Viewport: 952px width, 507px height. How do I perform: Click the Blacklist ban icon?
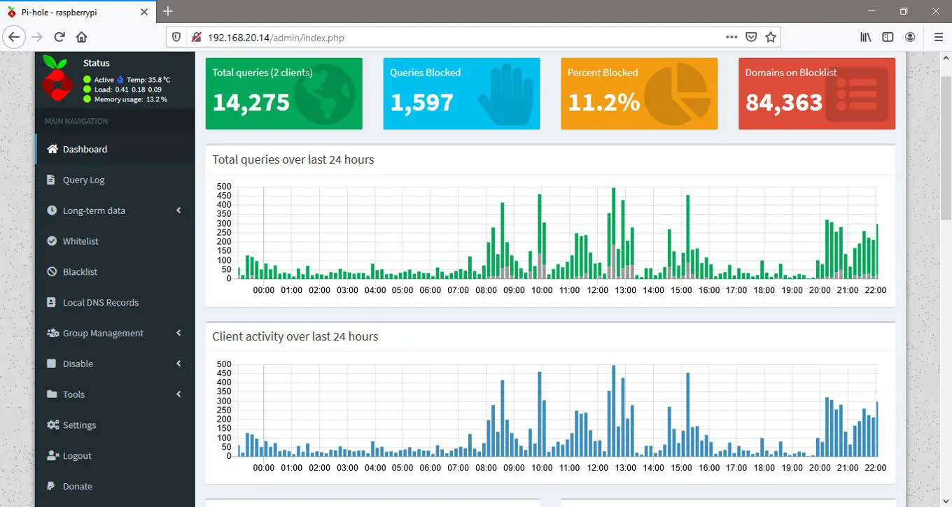(52, 272)
